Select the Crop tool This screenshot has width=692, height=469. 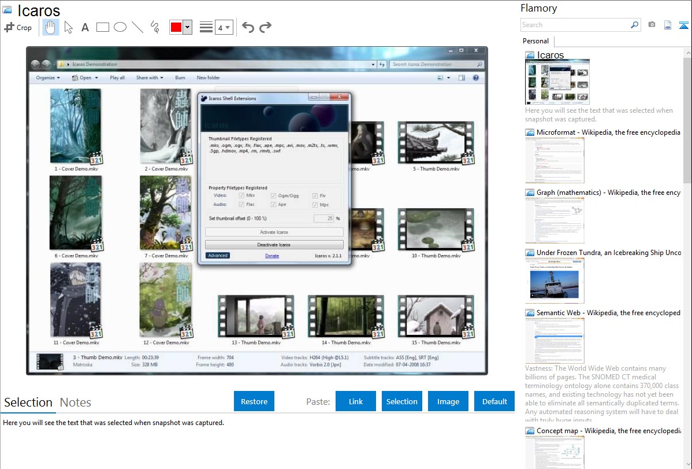coord(18,27)
